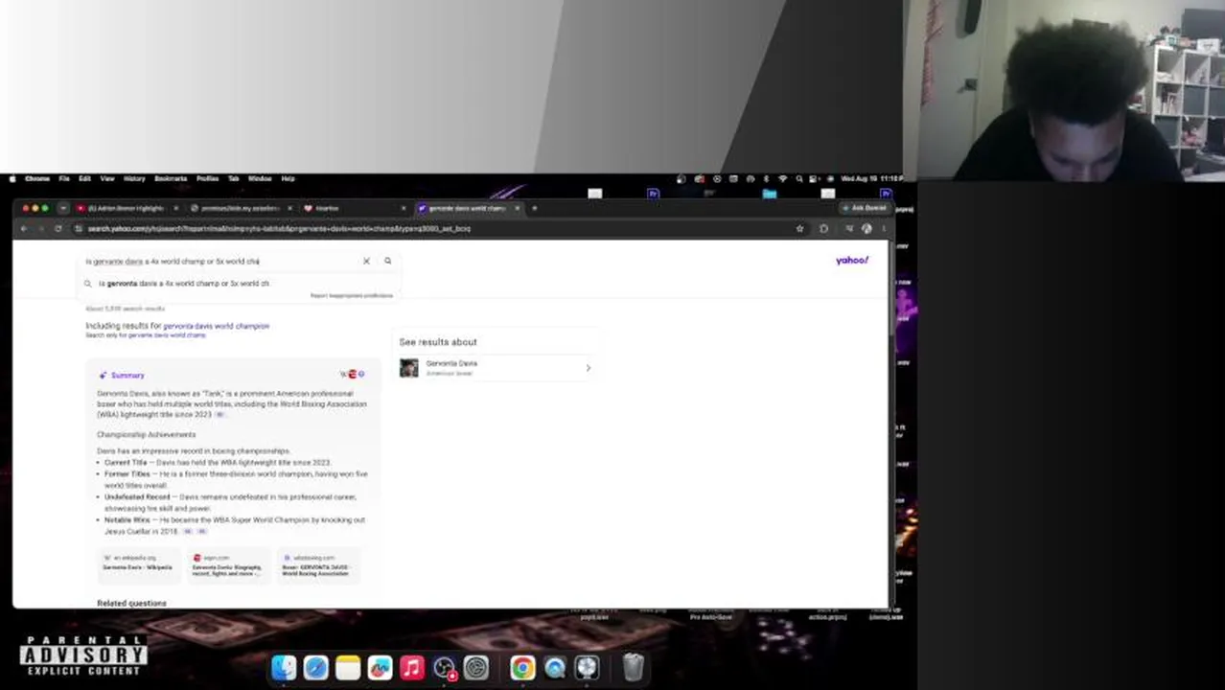Click the Summary heading
Viewport: 1225px width, 690px height.
click(127, 376)
